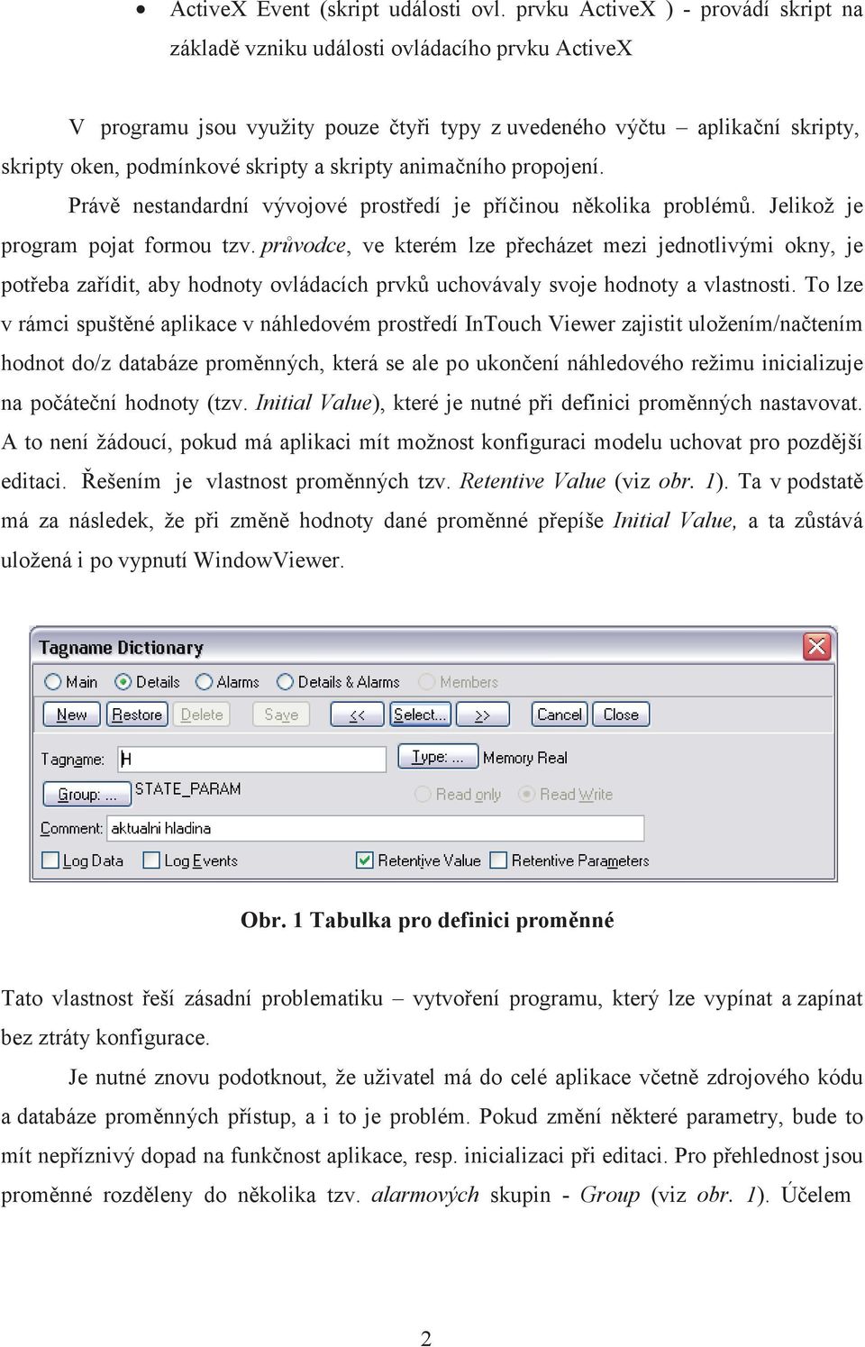Click the Tagname Dictionary title bar

pos(432,646)
